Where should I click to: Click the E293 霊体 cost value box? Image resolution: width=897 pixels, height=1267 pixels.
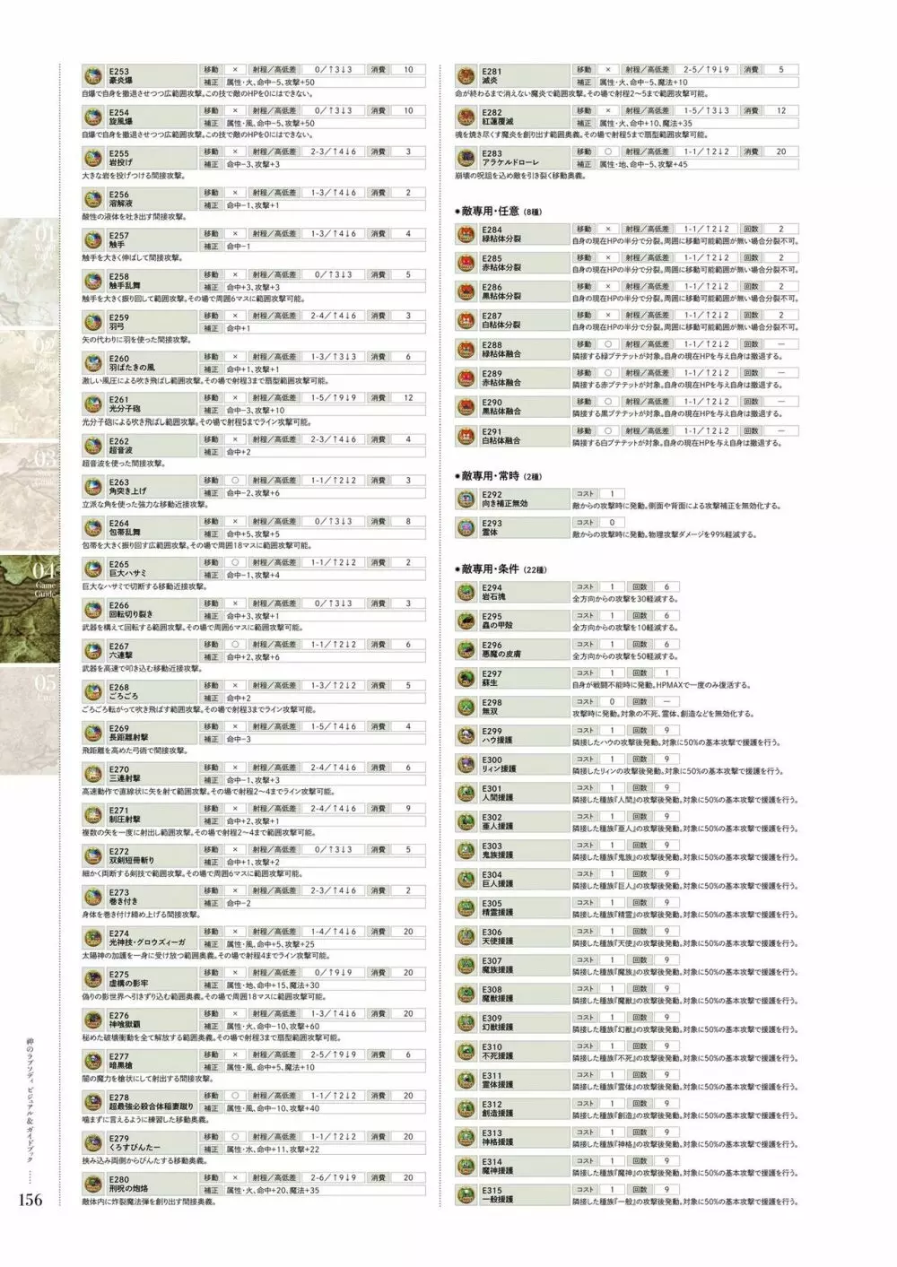(612, 523)
